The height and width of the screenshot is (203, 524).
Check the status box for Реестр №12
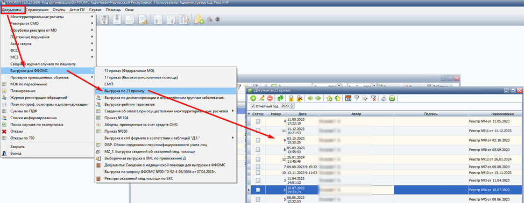[258, 159]
